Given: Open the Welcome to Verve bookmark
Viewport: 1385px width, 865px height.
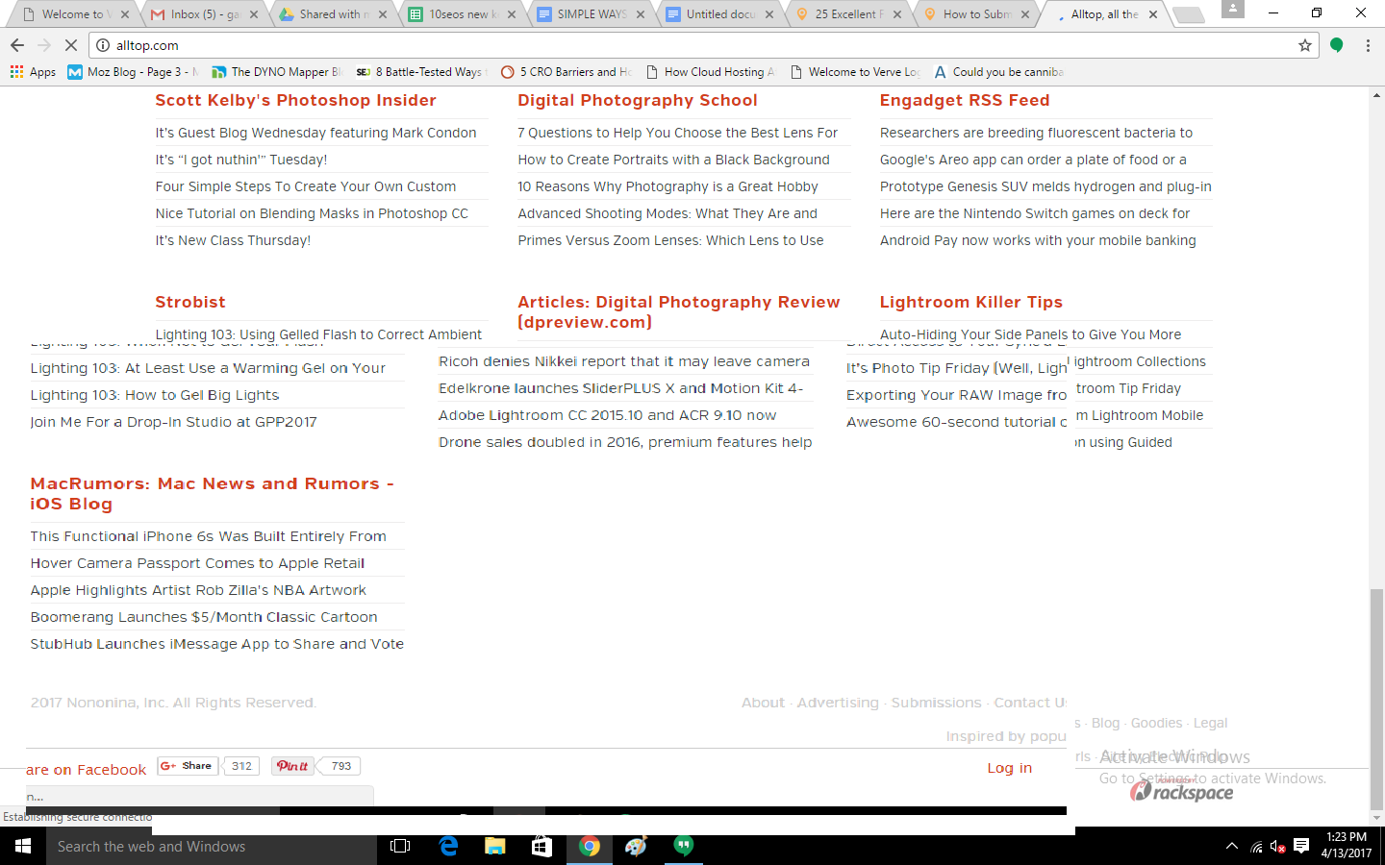Looking at the screenshot, I should click(854, 72).
